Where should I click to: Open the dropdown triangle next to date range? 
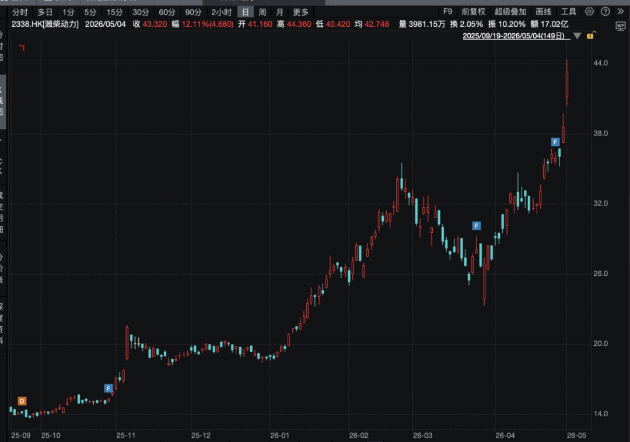click(x=577, y=36)
